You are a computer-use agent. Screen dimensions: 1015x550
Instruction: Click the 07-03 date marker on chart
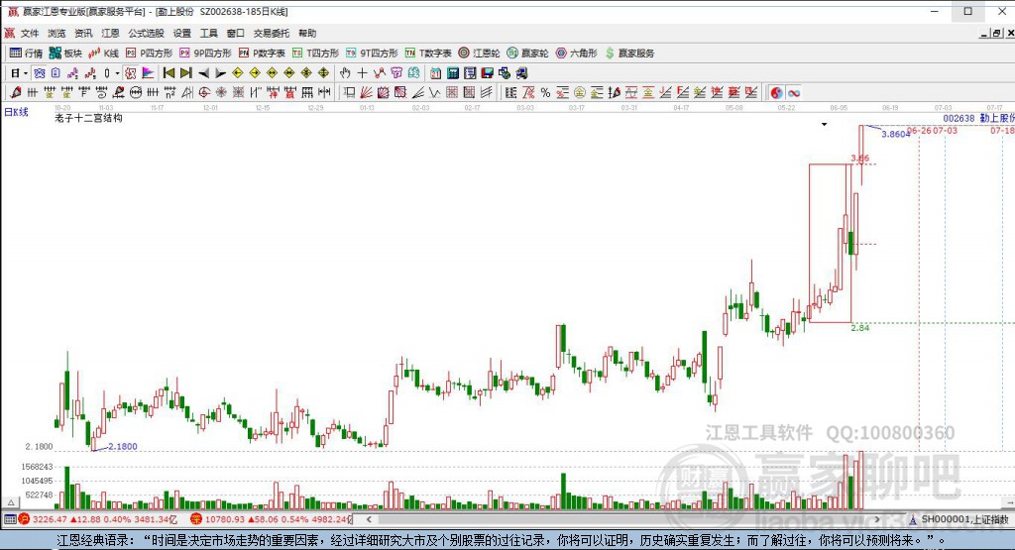945,131
